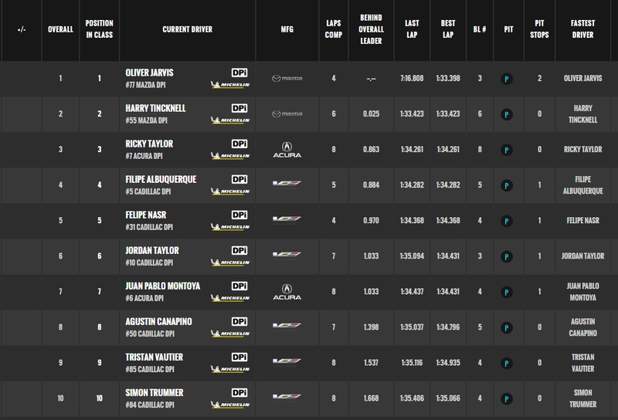
Task: Click the Fastest Driver column header
Action: click(582, 29)
